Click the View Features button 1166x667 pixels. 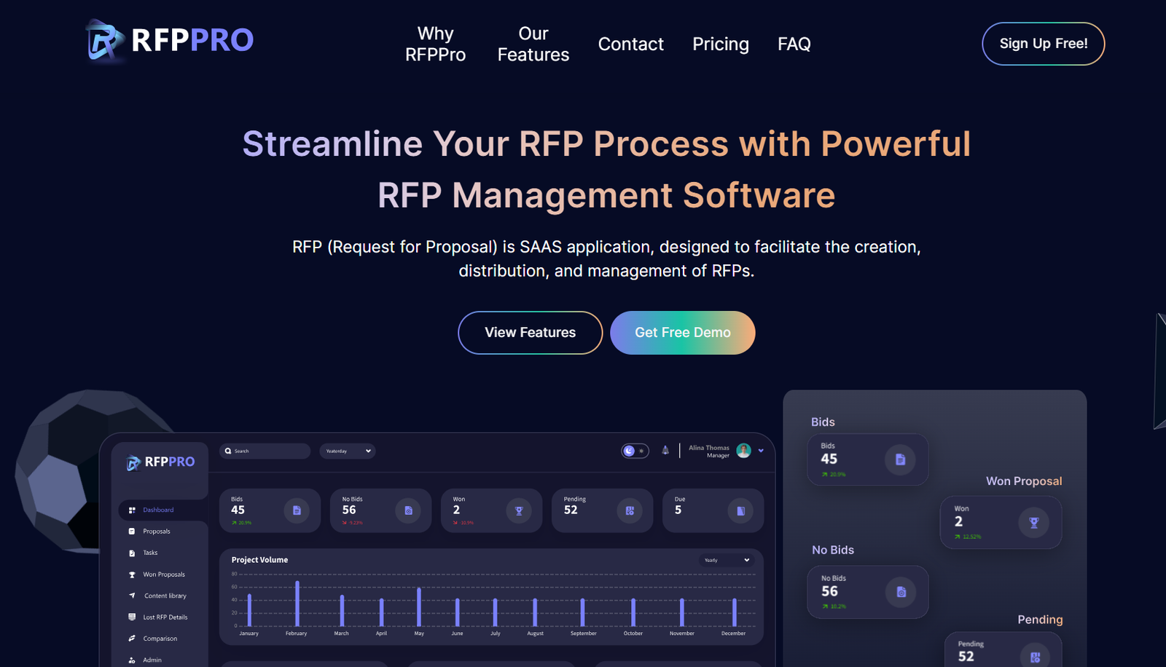click(x=530, y=333)
